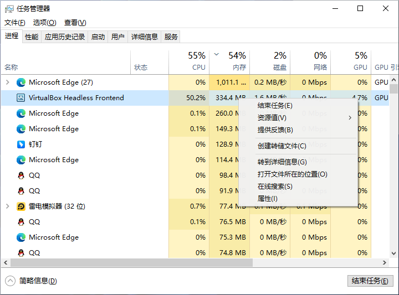Switch to the 启动 tab

(98, 37)
